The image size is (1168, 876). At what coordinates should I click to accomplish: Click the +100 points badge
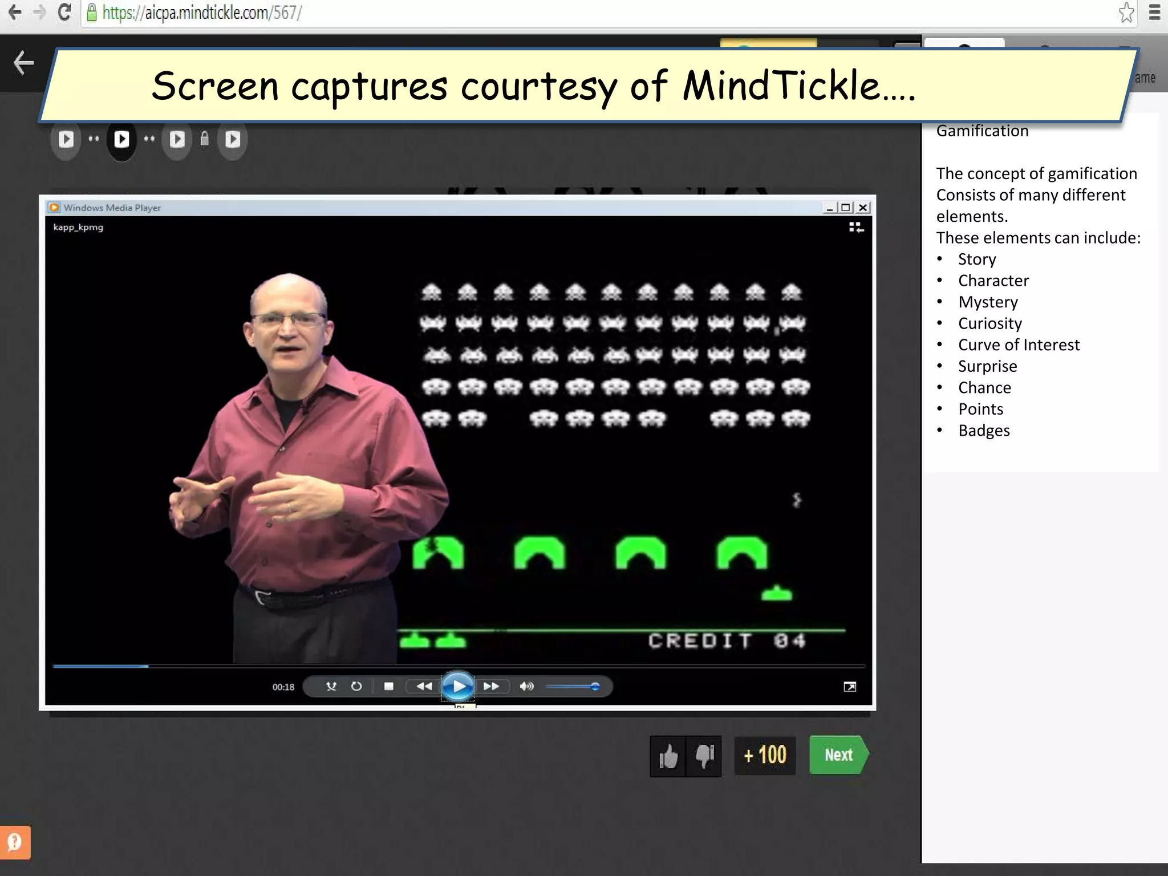pos(765,755)
